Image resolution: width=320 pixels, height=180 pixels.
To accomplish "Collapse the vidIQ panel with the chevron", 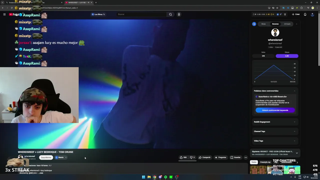I will pyautogui.click(x=296, y=24).
